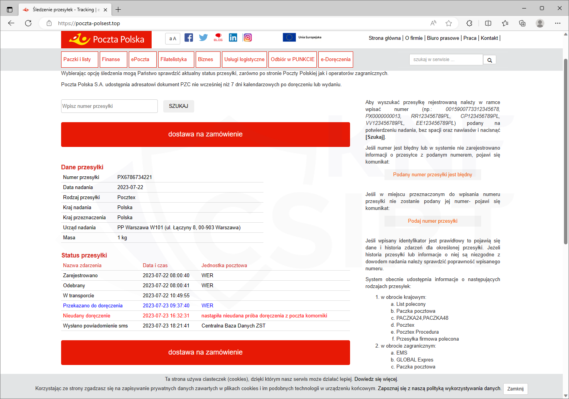Click the browser refresh icon
This screenshot has width=569, height=399.
click(28, 23)
